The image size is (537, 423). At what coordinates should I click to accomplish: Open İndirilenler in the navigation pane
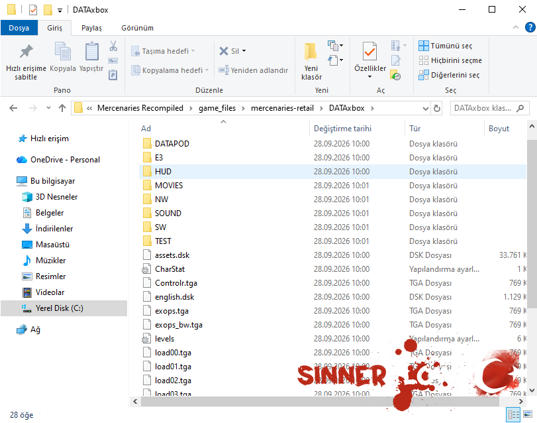coord(54,229)
